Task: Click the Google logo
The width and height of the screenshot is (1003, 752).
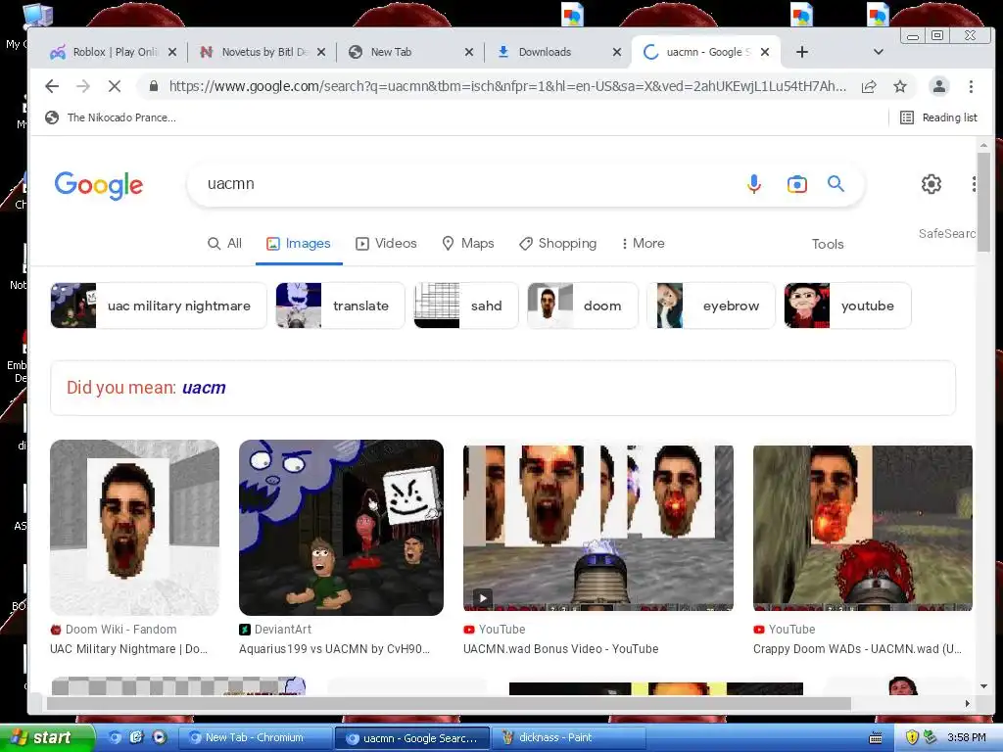Action: (99, 185)
